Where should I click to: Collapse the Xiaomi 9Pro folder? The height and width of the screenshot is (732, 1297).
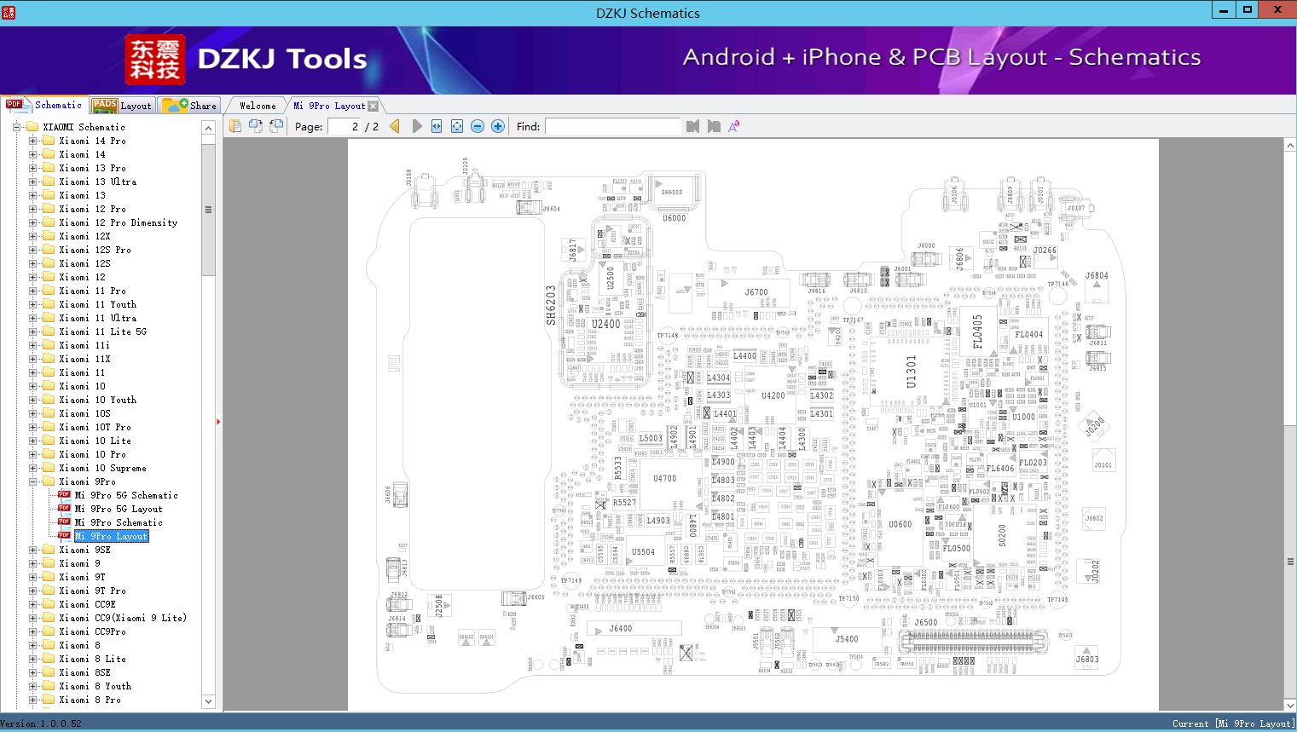(33, 481)
